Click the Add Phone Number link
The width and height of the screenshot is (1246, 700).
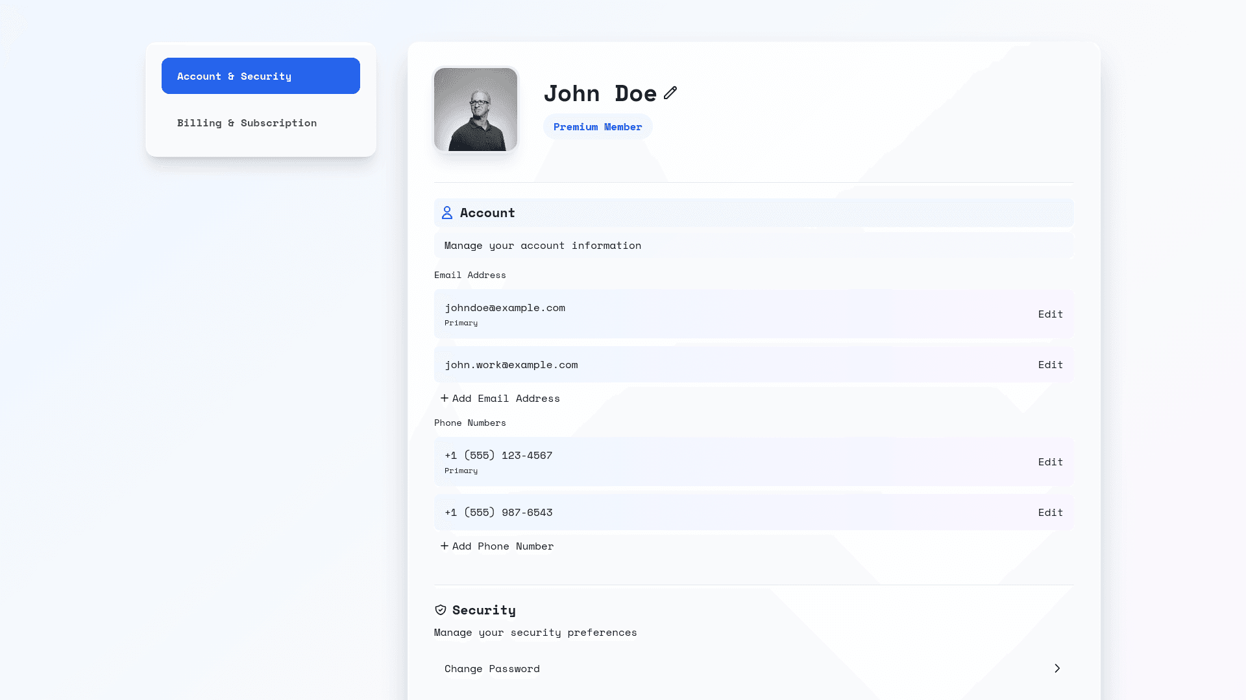point(502,546)
